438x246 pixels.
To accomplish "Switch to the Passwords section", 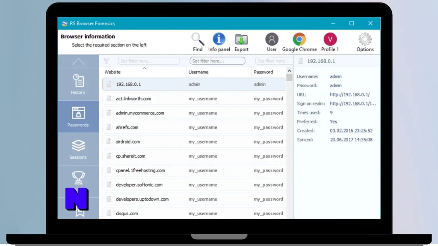I will click(78, 117).
